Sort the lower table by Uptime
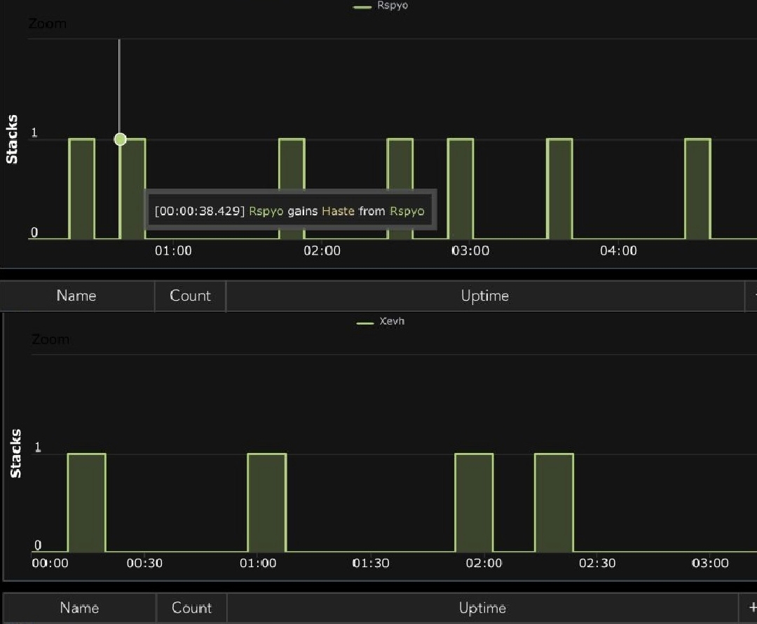Screen dimensions: 757x624 coord(482,608)
